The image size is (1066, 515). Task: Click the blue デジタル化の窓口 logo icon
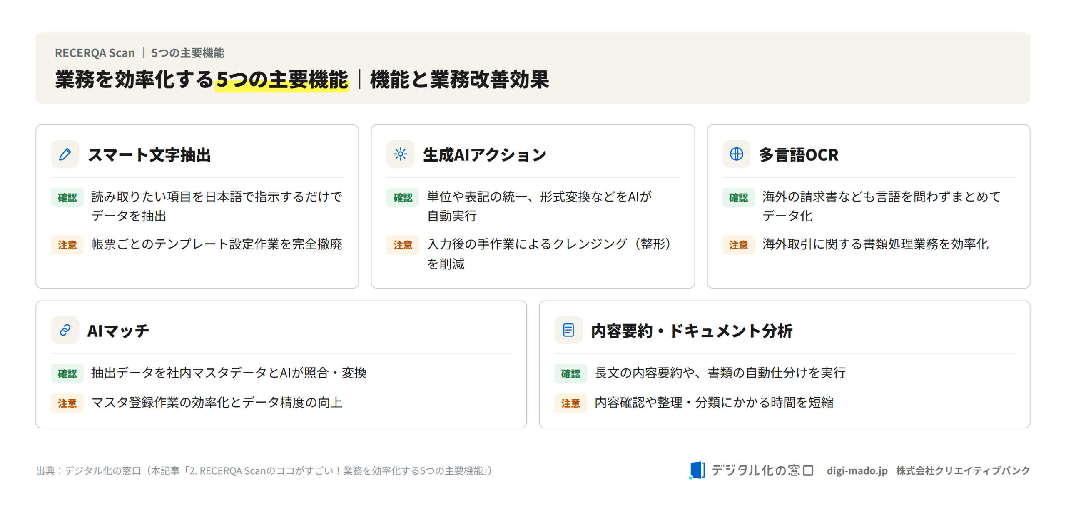point(697,470)
